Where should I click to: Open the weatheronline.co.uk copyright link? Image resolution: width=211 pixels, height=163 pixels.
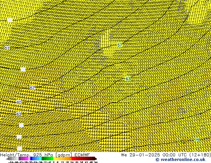[x=180, y=160]
